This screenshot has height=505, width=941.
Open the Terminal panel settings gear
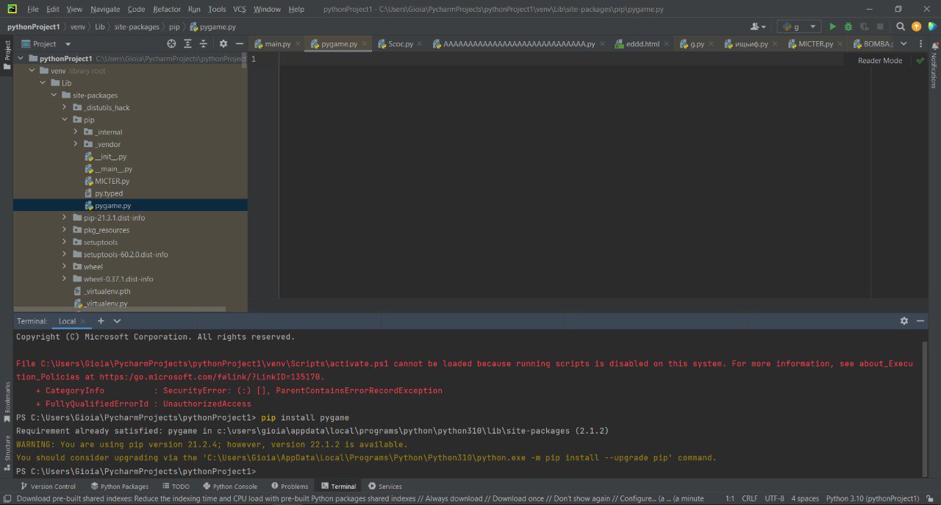tap(904, 321)
